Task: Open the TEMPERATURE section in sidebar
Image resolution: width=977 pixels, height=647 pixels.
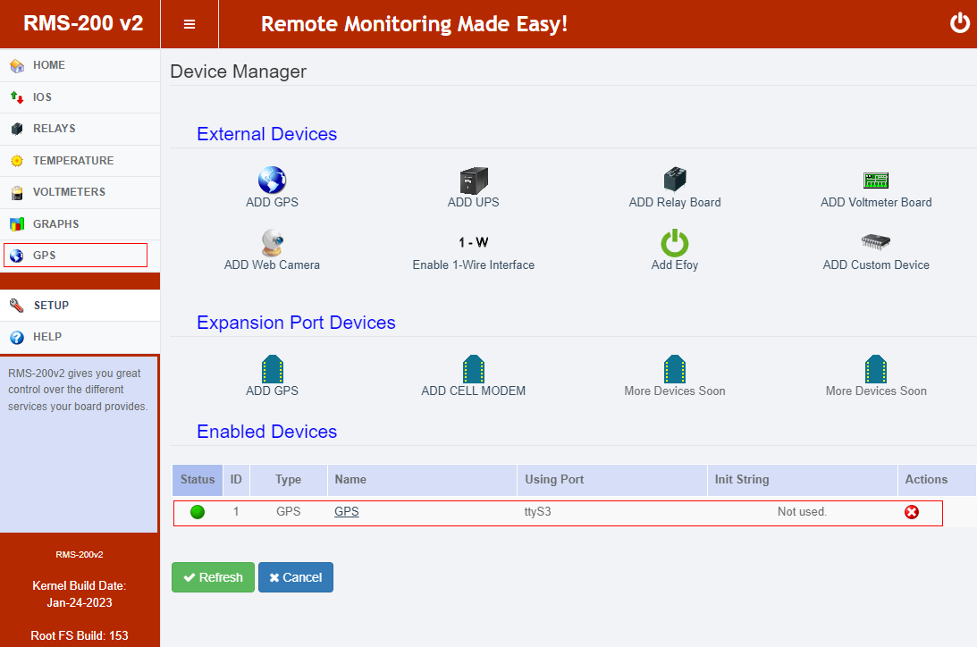Action: (x=73, y=161)
